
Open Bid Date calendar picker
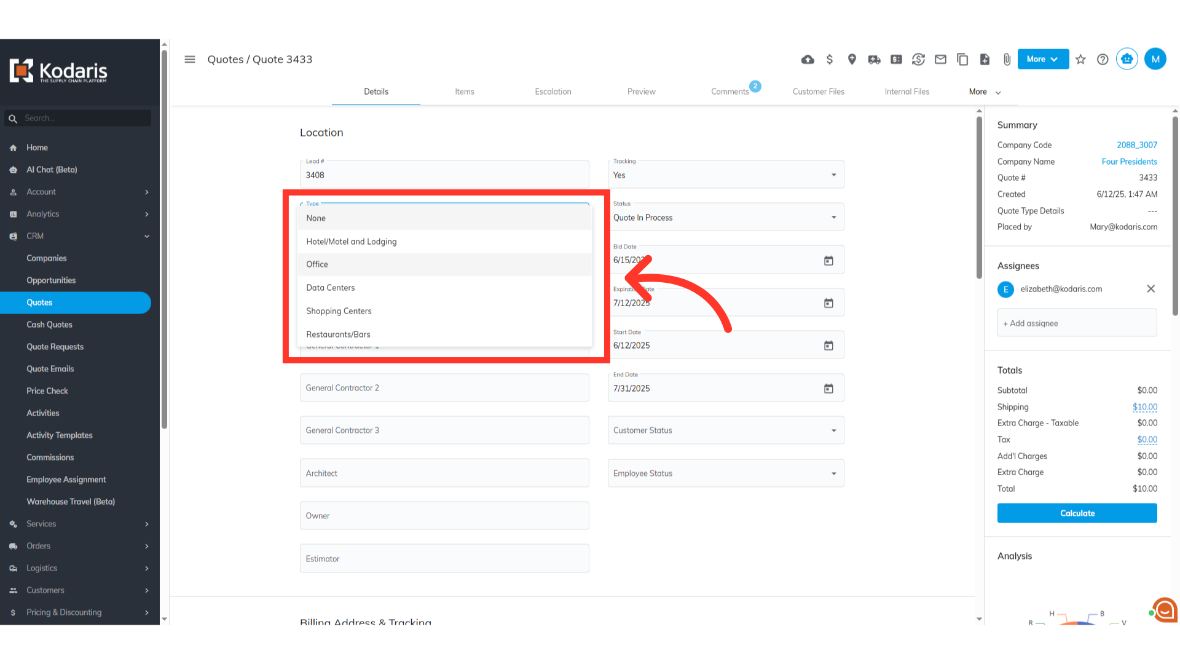tap(828, 261)
